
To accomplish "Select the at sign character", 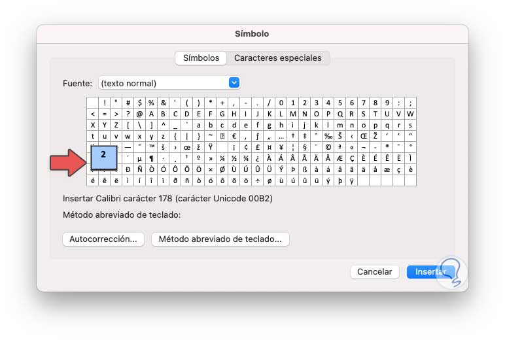I will (x=139, y=114).
